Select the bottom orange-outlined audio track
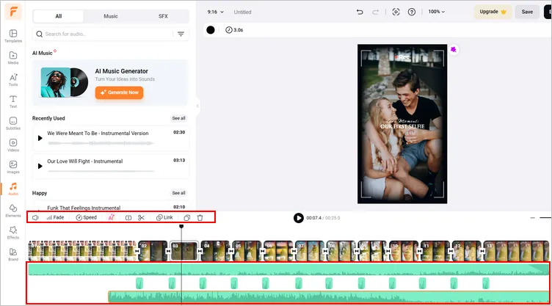 point(329,297)
